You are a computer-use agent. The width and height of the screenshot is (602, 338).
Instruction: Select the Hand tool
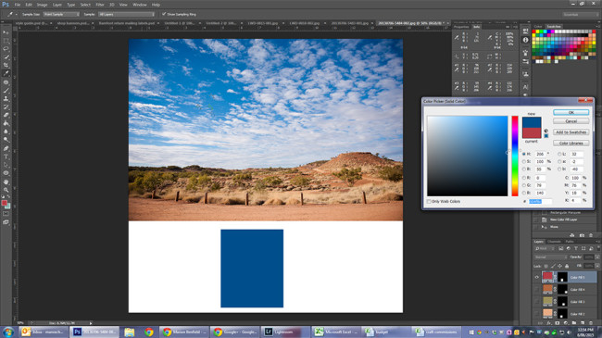click(6, 182)
